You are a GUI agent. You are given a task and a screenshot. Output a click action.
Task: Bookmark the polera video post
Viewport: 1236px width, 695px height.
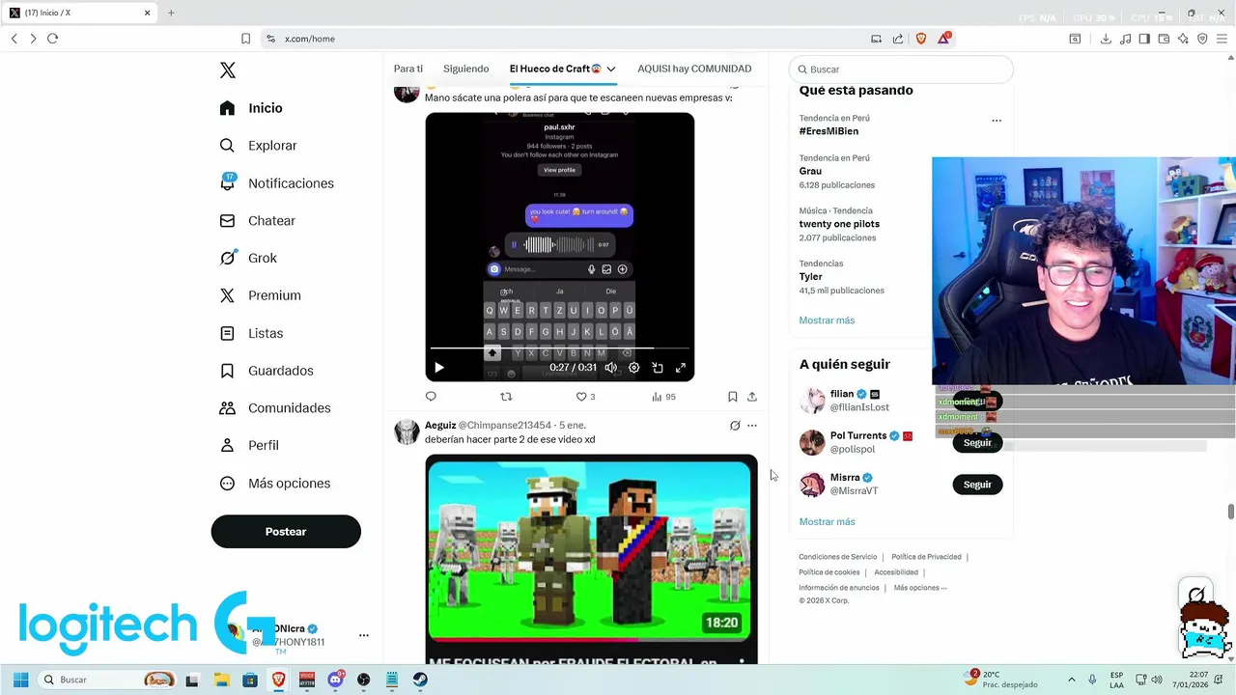(733, 397)
